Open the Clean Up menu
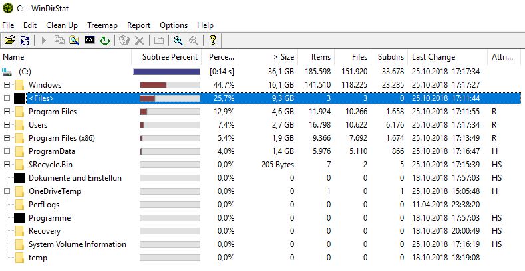This screenshot has width=525, height=271. (62, 25)
